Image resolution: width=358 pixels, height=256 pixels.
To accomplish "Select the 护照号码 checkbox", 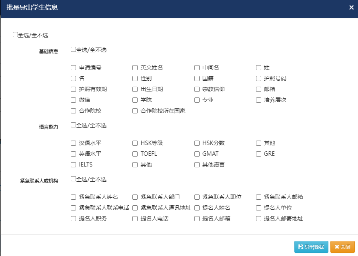I will (259, 79).
